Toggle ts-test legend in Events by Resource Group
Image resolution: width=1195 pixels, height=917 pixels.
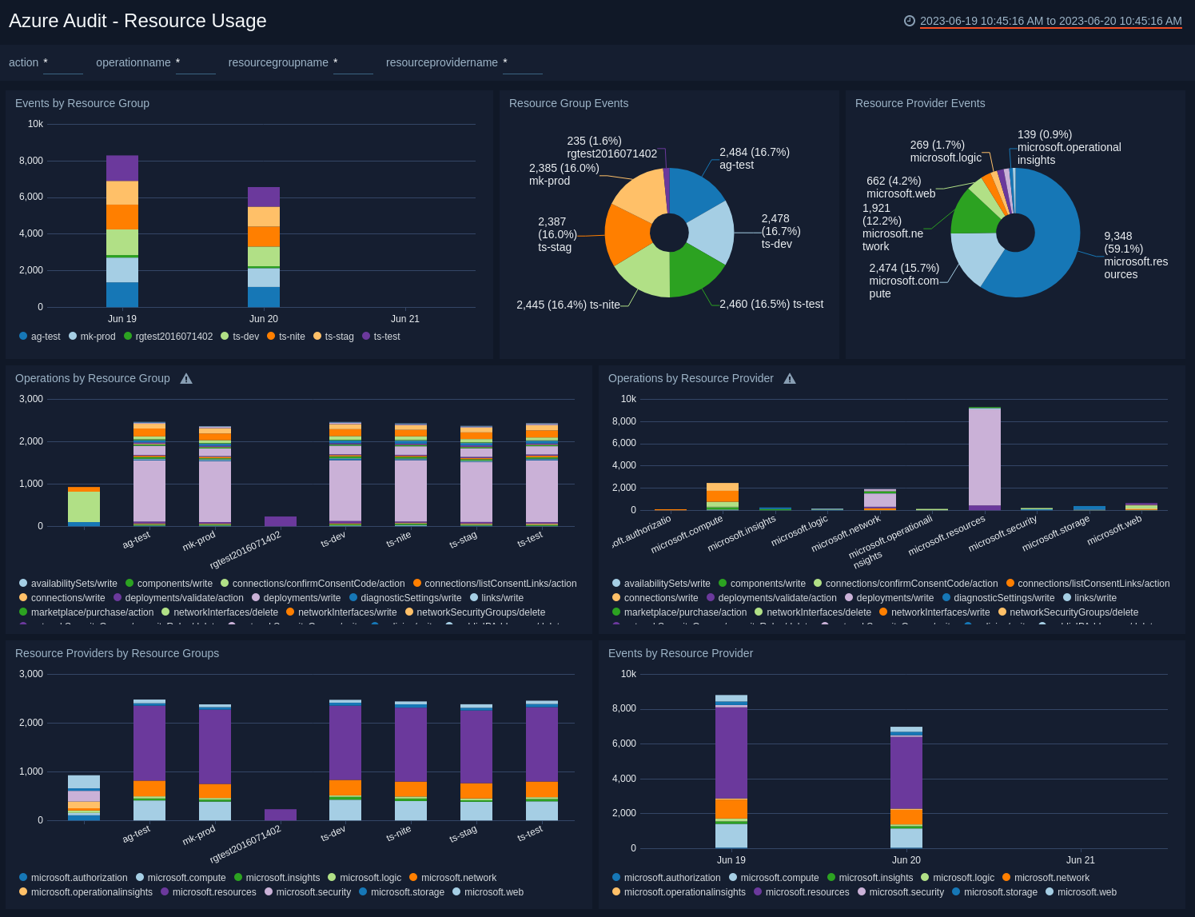(381, 337)
